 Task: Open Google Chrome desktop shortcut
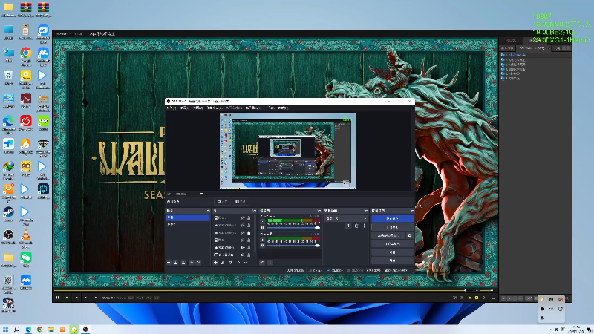coord(26,56)
